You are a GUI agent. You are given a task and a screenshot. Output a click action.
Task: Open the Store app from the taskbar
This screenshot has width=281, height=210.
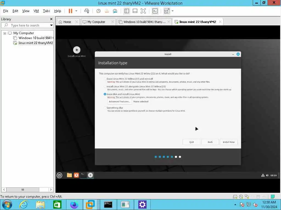(x=57, y=205)
